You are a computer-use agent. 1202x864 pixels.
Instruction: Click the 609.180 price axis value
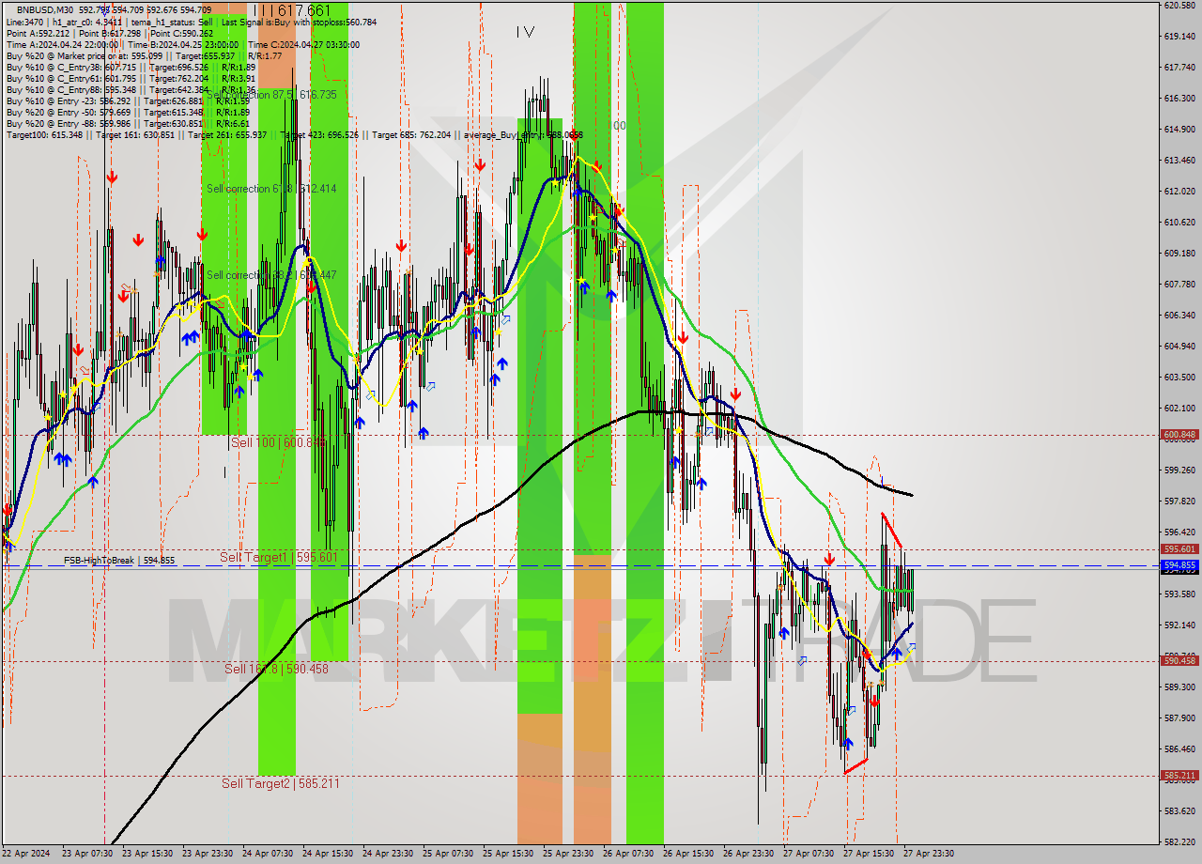point(1179,254)
